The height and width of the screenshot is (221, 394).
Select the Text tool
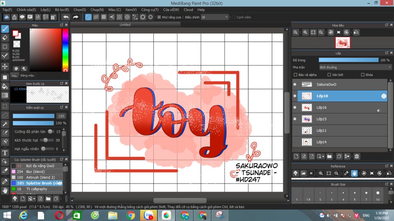click(x=5, y=153)
